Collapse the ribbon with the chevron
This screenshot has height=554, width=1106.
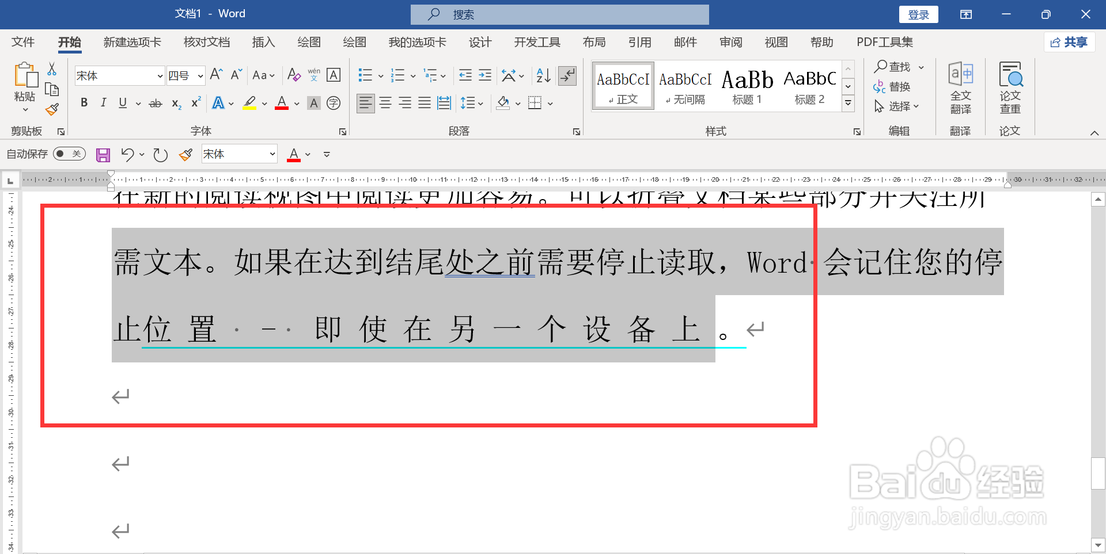[1094, 133]
